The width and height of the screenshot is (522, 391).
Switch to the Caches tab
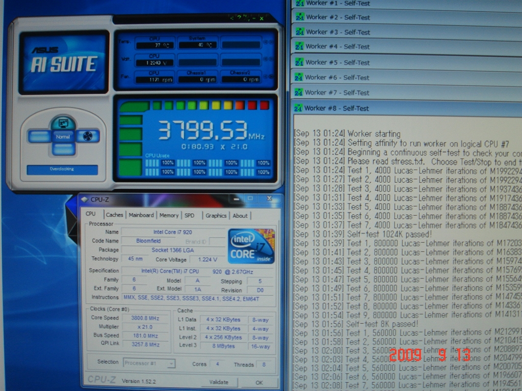click(x=115, y=215)
